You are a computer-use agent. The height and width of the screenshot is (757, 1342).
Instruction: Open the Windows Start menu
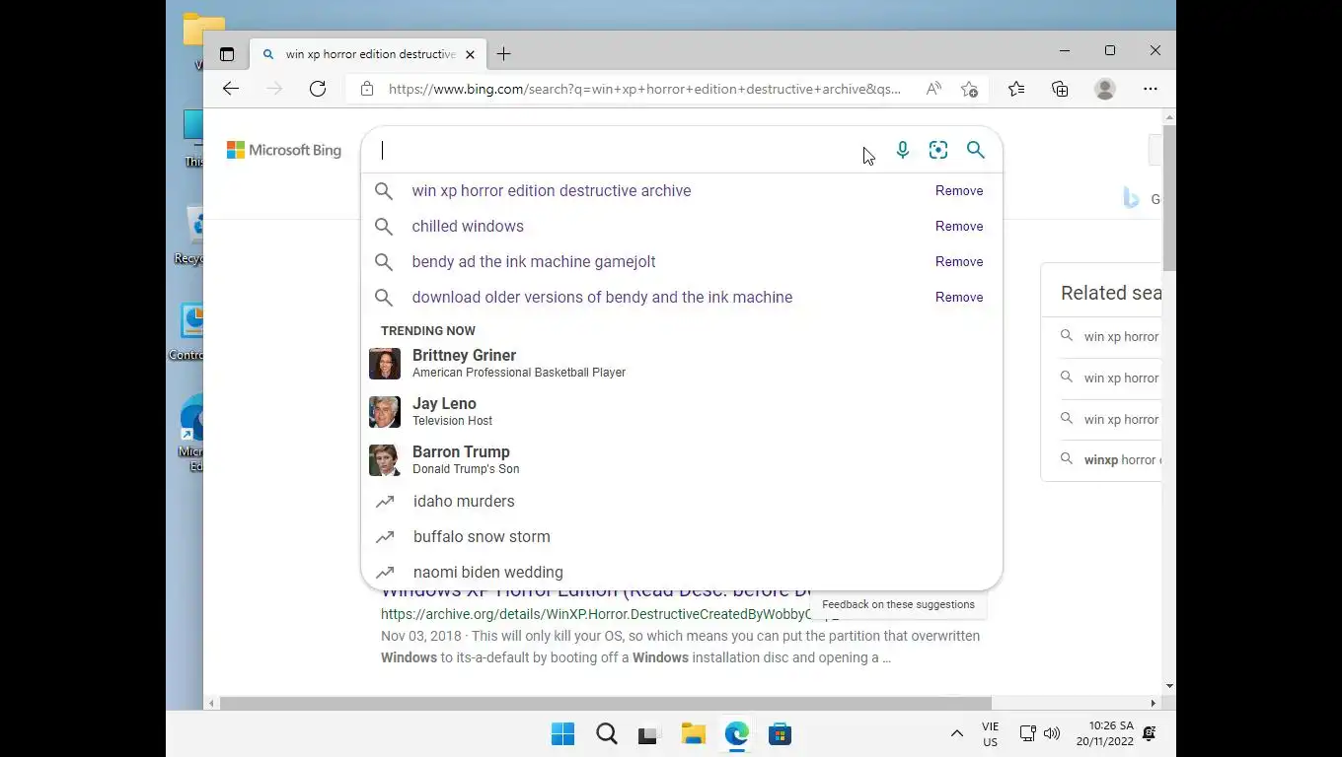point(562,734)
